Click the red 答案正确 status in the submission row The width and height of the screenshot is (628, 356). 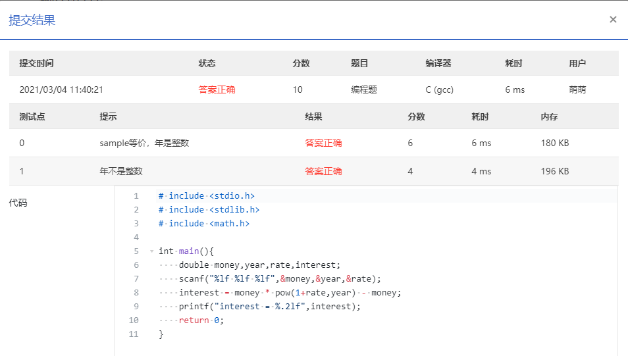point(217,89)
